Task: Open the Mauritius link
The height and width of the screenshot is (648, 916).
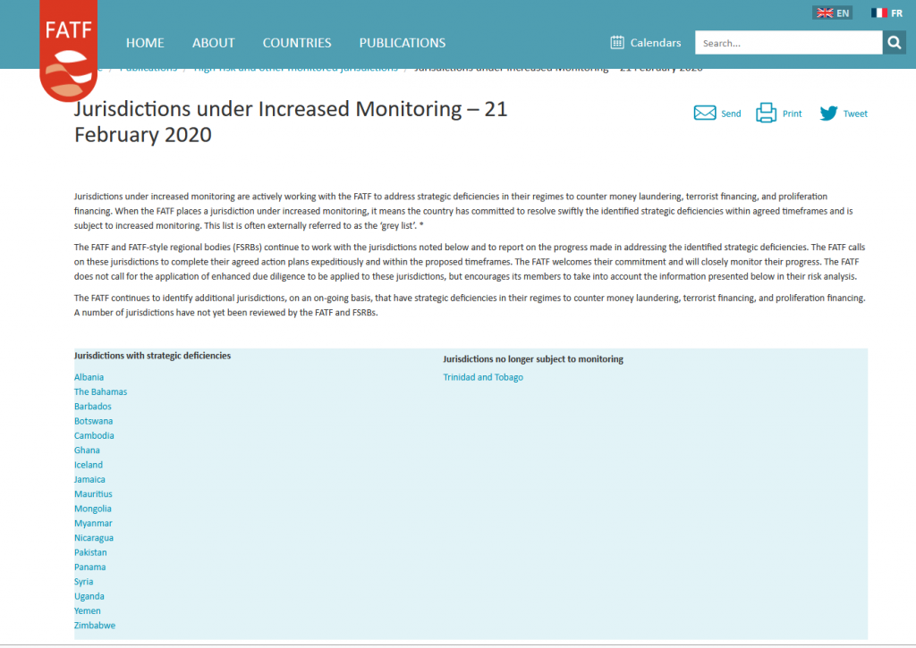Action: [x=93, y=494]
